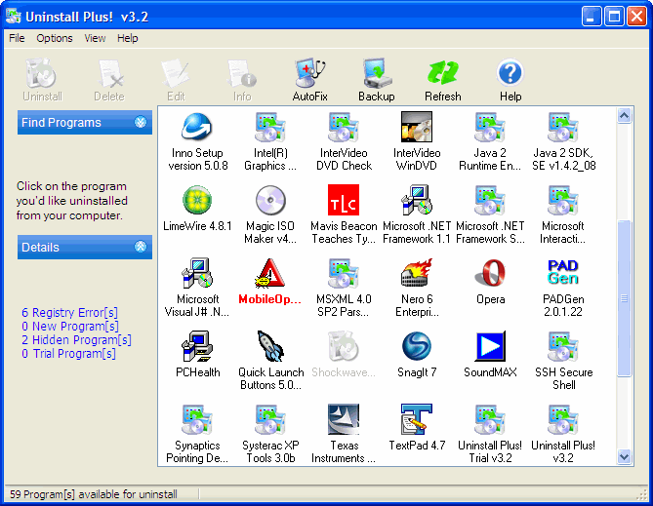This screenshot has width=653, height=506.
Task: Select TextPad 4.7
Action: tap(417, 427)
